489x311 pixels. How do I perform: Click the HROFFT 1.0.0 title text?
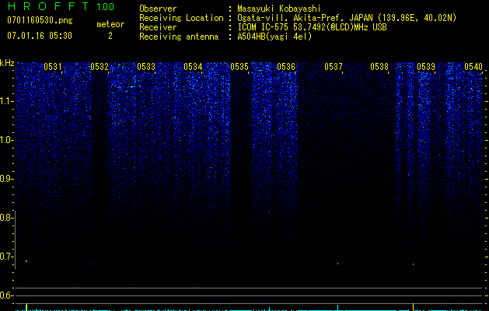(61, 6)
